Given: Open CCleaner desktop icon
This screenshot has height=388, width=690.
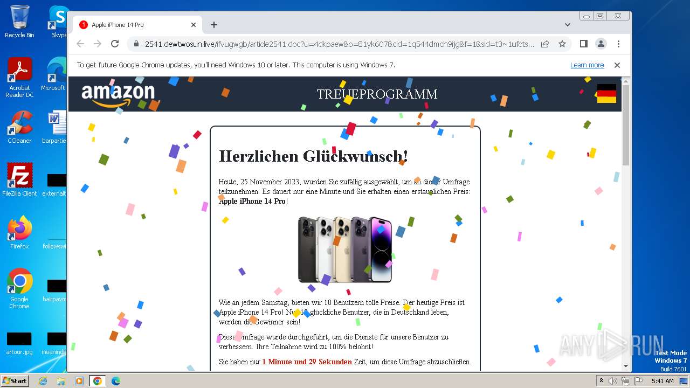Looking at the screenshot, I should coord(19,127).
